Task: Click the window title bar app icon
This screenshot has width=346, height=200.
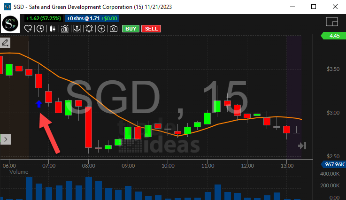Action: [x=8, y=7]
